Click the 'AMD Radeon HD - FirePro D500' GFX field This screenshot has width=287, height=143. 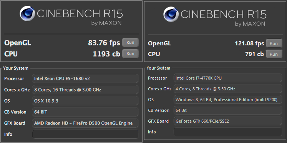(85, 123)
